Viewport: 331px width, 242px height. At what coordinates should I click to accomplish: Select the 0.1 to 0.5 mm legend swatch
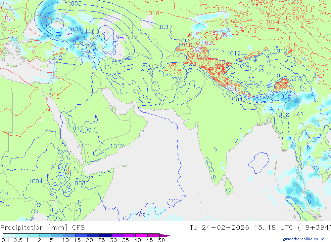(9, 235)
